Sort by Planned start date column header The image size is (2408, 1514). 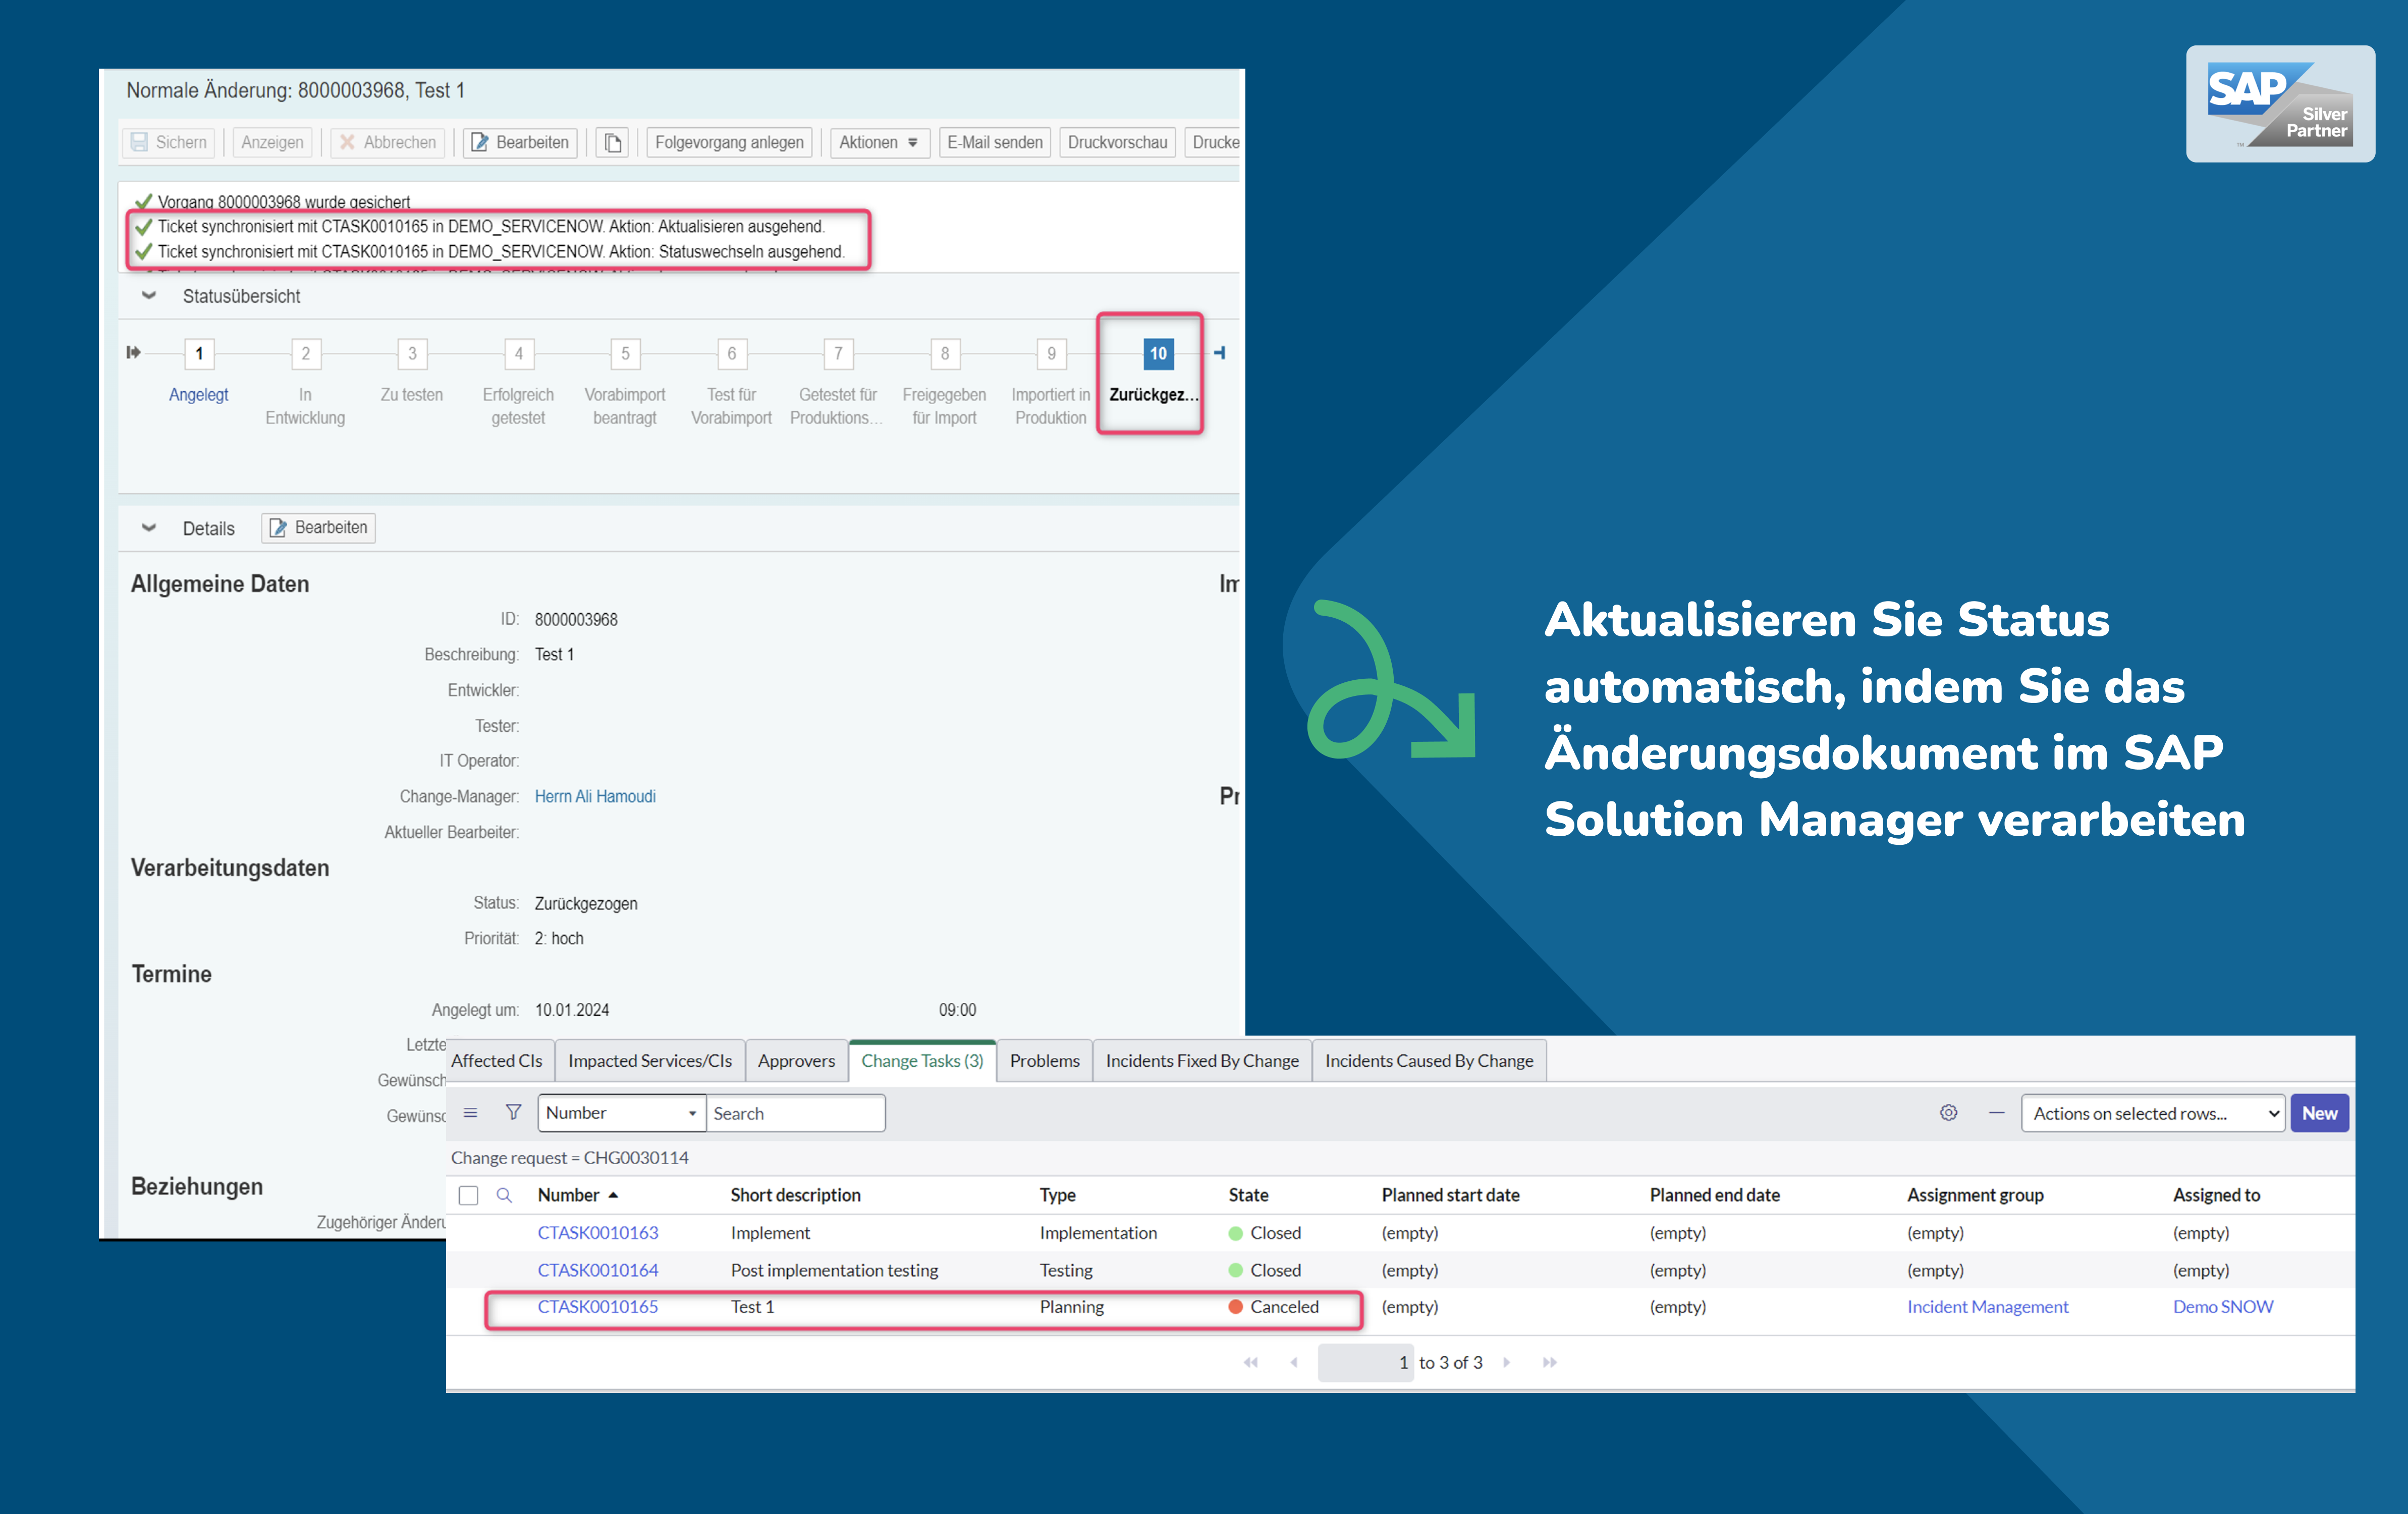tap(1450, 1195)
